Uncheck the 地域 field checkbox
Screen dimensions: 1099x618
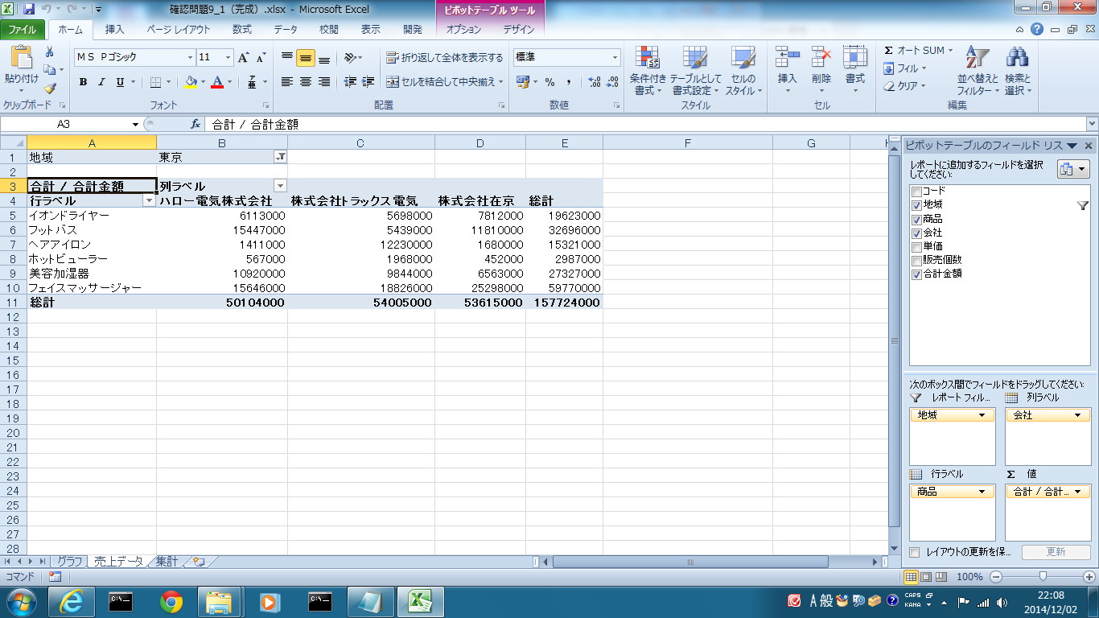click(916, 205)
